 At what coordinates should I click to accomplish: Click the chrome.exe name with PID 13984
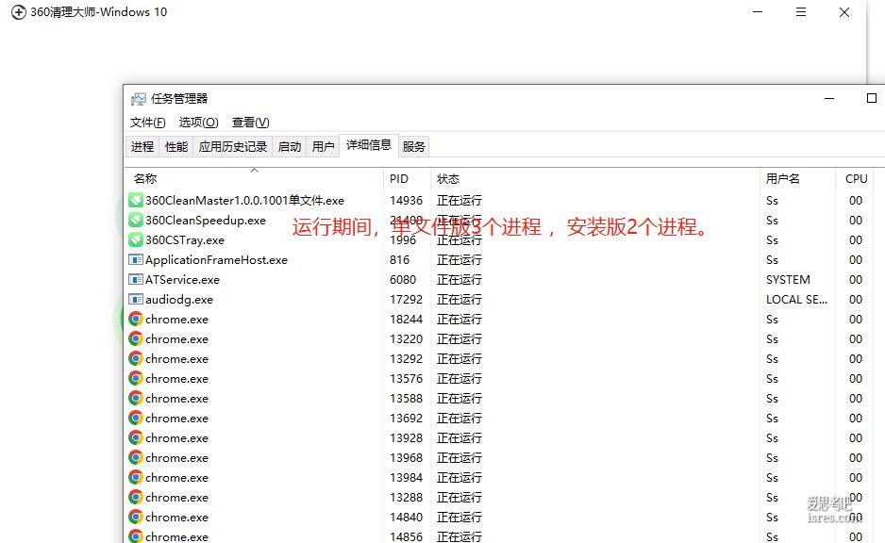point(176,478)
